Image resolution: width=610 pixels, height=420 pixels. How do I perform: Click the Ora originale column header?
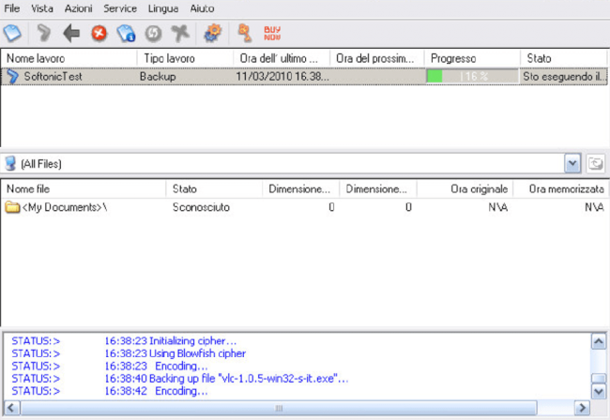click(465, 188)
